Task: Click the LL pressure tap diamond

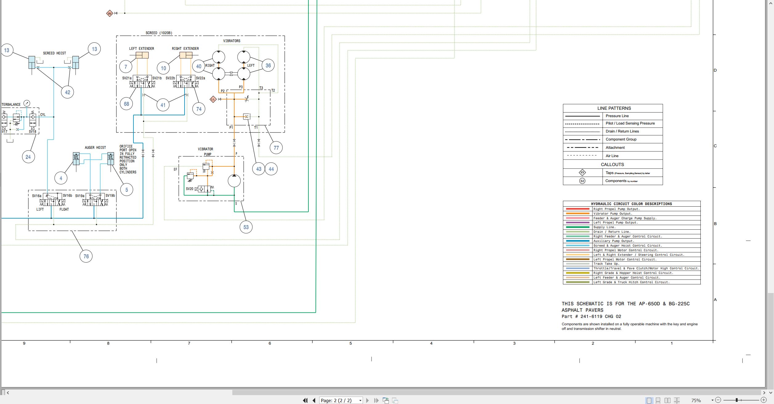Action: point(213,99)
